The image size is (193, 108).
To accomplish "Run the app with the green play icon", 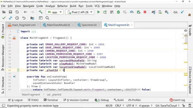I will [99, 12].
